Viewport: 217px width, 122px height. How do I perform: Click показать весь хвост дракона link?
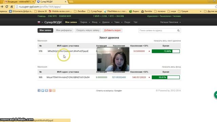coord(167,41)
